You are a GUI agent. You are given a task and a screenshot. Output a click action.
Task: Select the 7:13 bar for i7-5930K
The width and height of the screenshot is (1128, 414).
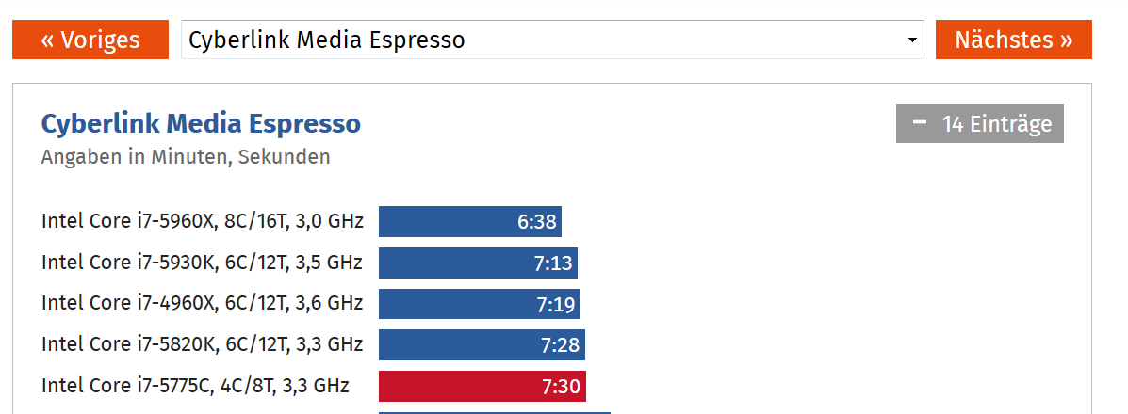pos(479,263)
